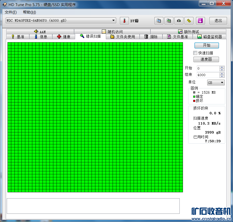The height and width of the screenshot is (222, 233).
Task: Click the 开始 start position input field
Action: [208, 68]
